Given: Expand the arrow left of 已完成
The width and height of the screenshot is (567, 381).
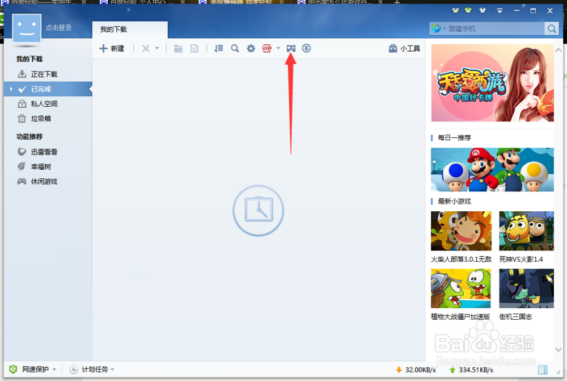Looking at the screenshot, I should [x=11, y=89].
